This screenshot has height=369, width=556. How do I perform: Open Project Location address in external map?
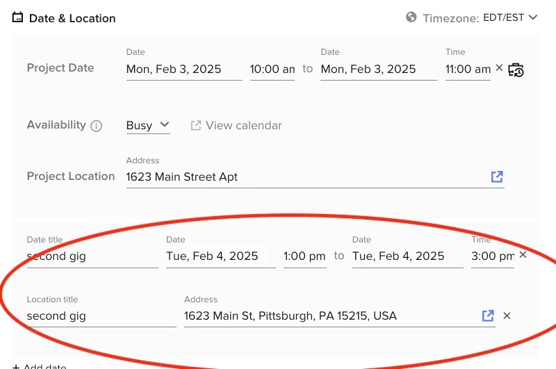click(497, 177)
